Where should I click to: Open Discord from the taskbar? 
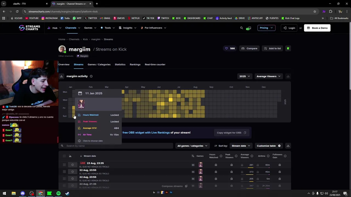point(22,193)
